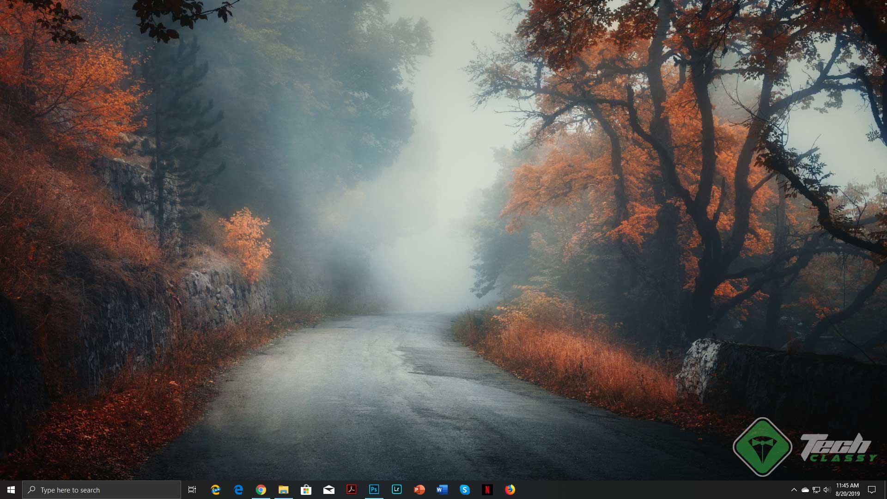Switch to Task View
The height and width of the screenshot is (499, 887).
coord(192,490)
